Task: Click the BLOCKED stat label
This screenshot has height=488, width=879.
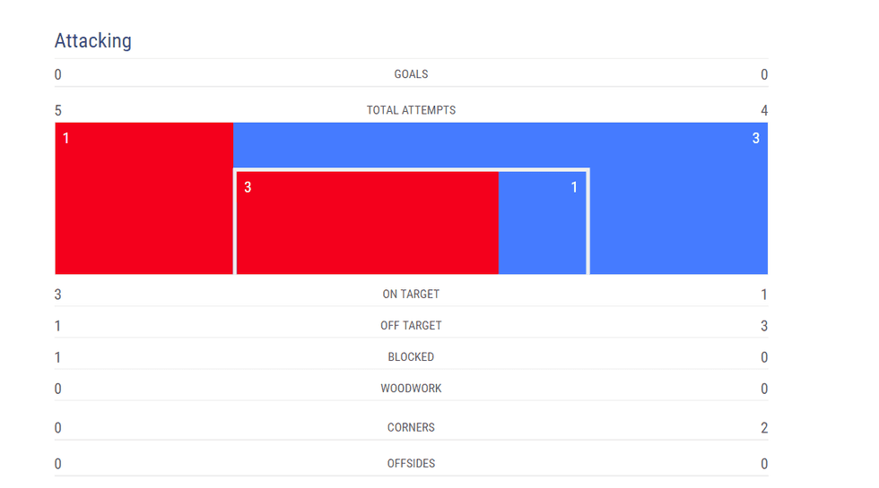Action: (x=411, y=357)
